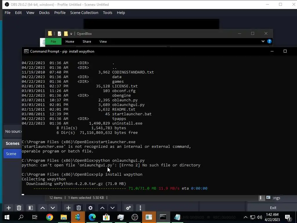Click Properties checkmark icon in Explorer title bar
This screenshot has width=297, height=223.
coord(59,34)
